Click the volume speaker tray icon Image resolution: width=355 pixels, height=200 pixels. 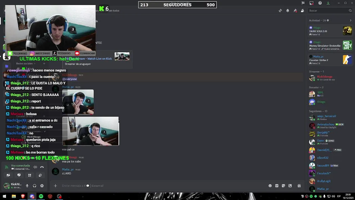(x=334, y=196)
